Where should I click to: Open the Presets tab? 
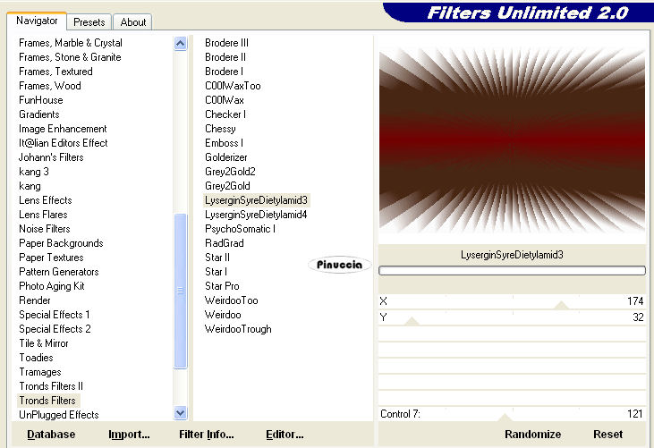pyautogui.click(x=89, y=22)
